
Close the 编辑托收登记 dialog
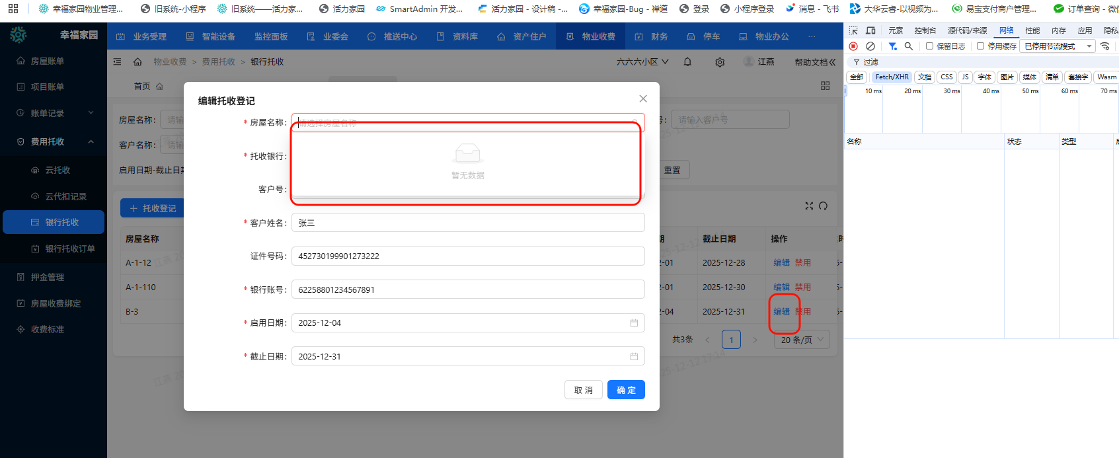[x=643, y=98]
